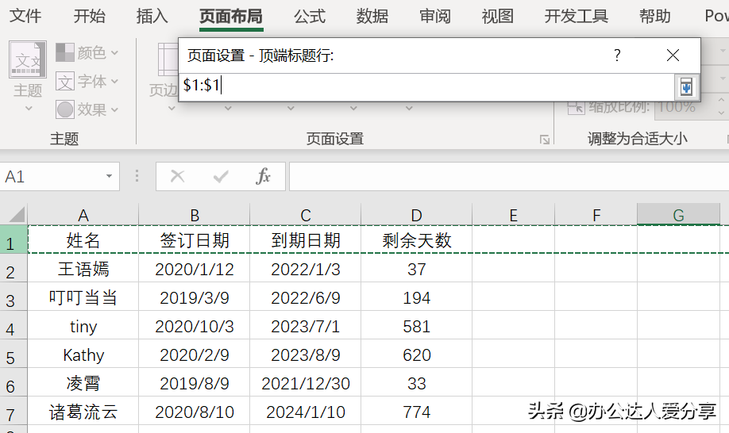Select the cell with value 581
Image resolution: width=729 pixels, height=433 pixels.
pyautogui.click(x=417, y=326)
